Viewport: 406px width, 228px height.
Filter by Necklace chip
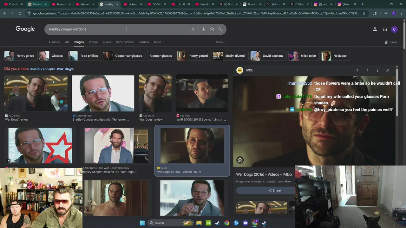click(335, 56)
